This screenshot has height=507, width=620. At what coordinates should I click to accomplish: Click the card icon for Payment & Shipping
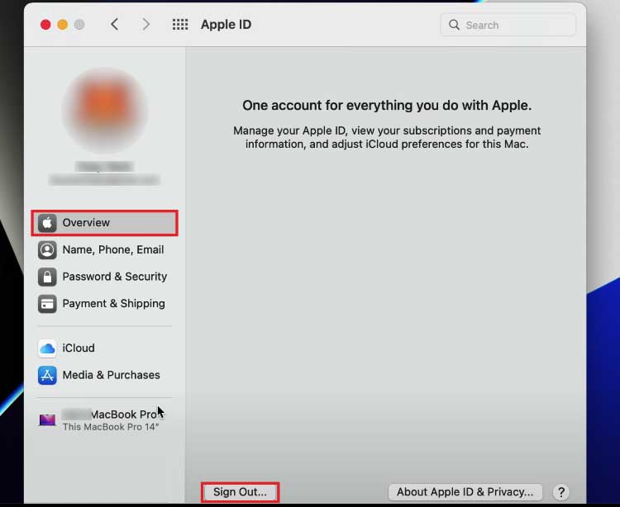pyautogui.click(x=47, y=304)
